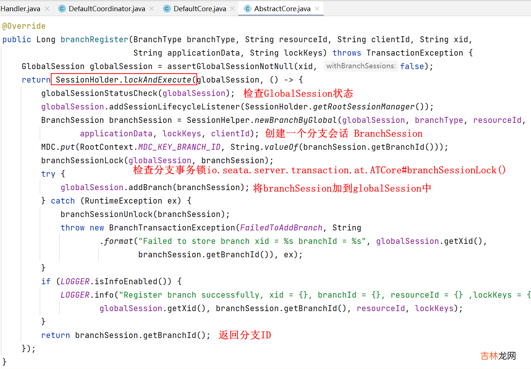
Task: Click the assertGlobalSessionNotNull method call
Action: (230, 66)
